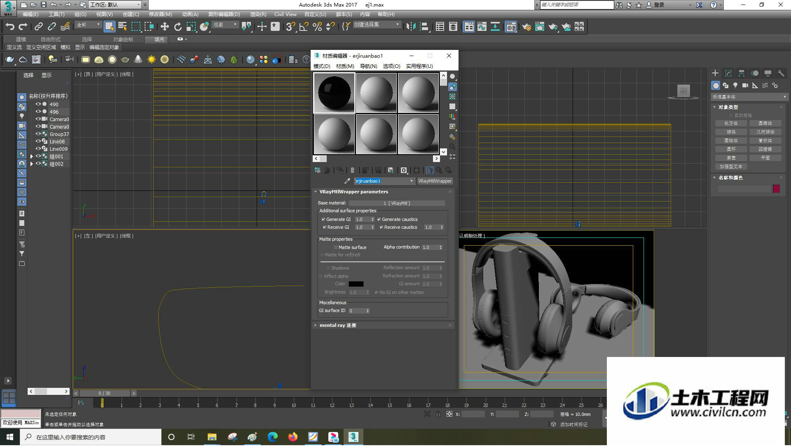Open File Explorer from the taskbar
The width and height of the screenshot is (791, 446).
coord(212,437)
